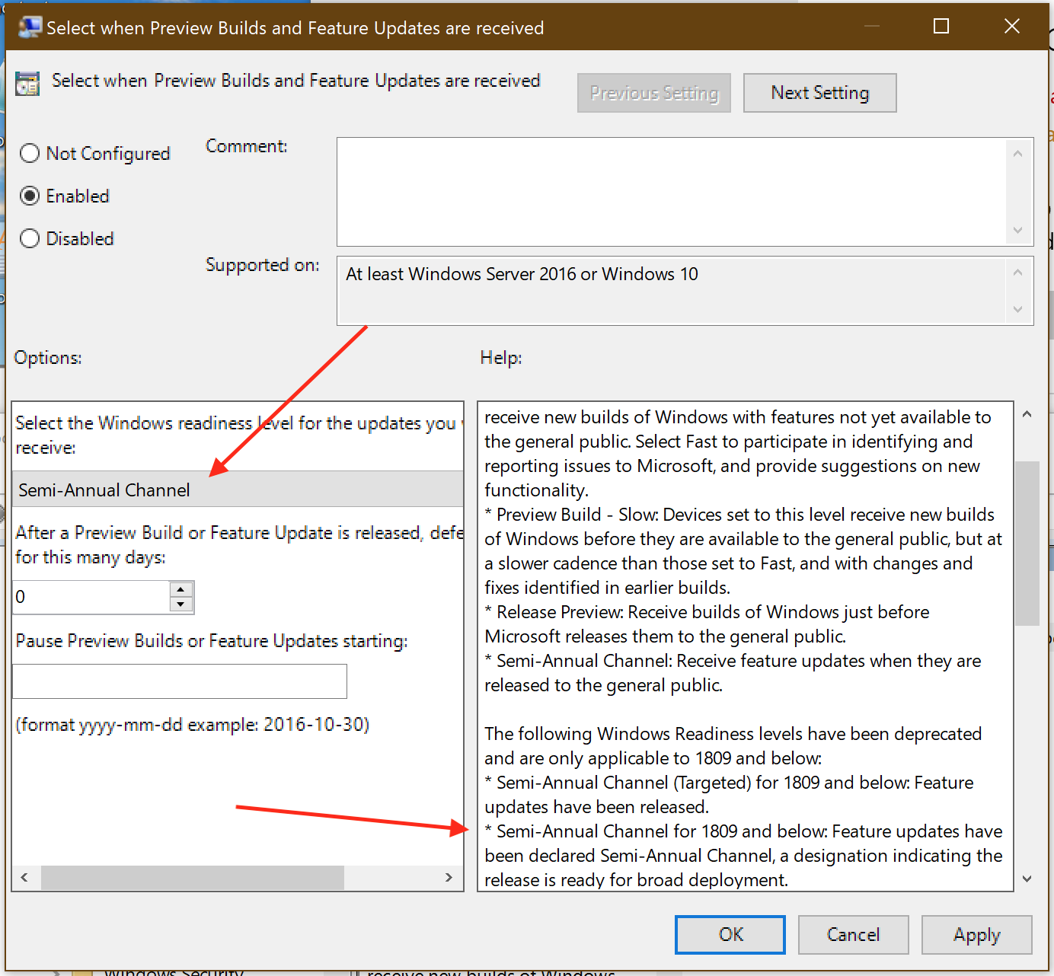Click the Apply button
The height and width of the screenshot is (976, 1054).
(x=977, y=935)
